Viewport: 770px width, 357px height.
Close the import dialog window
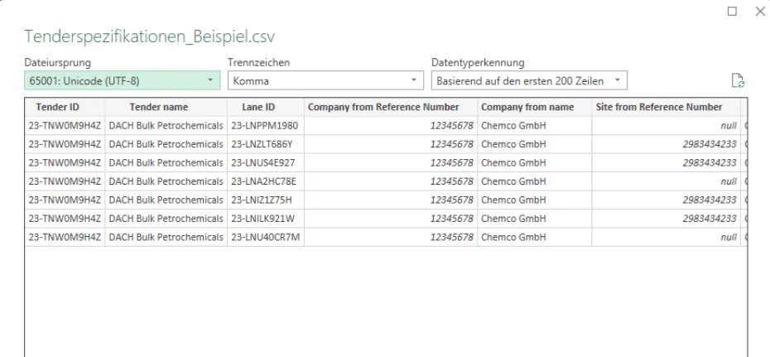760,12
